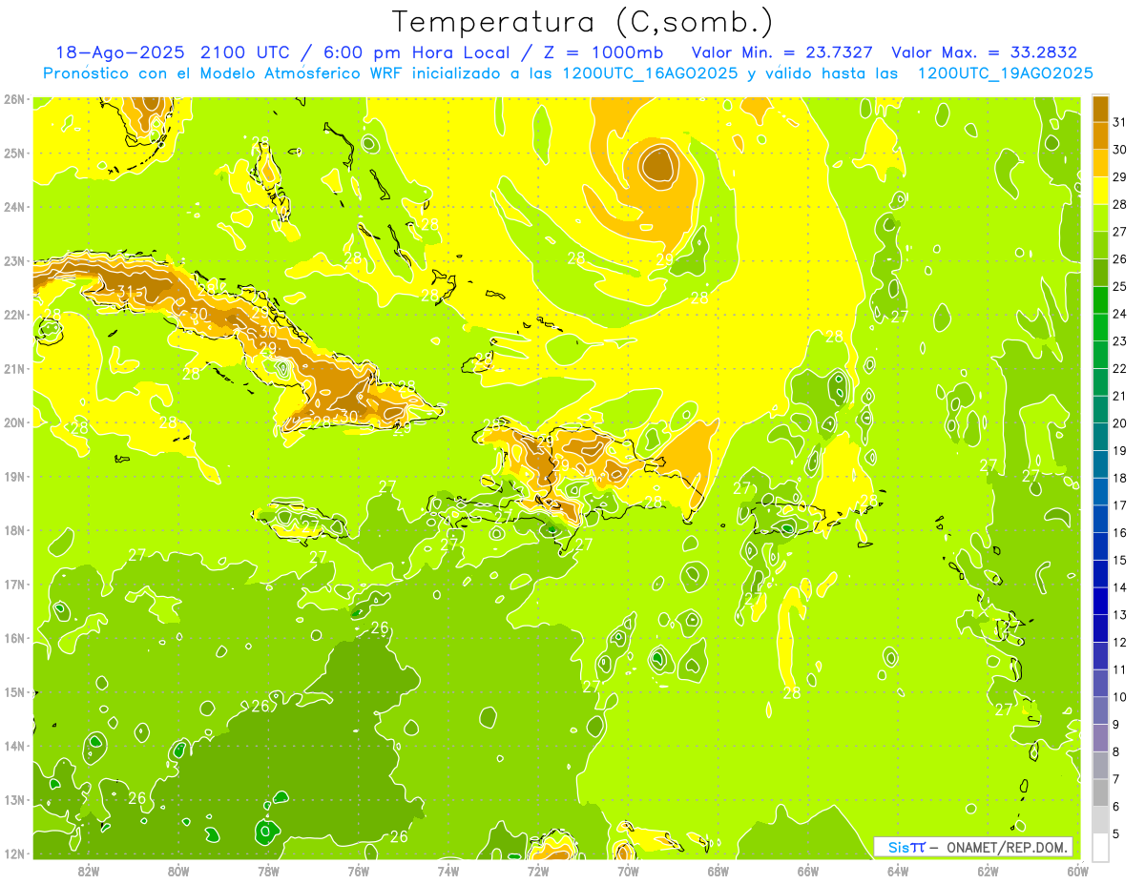Viewport: 1145px width, 884px height.
Task: Pick purple legend swatch between 9 and 10
Action: (1100, 710)
